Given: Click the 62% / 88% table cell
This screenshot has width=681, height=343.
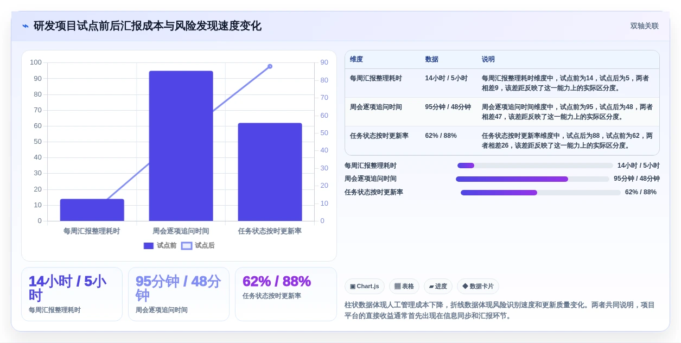Looking at the screenshot, I should point(441,136).
